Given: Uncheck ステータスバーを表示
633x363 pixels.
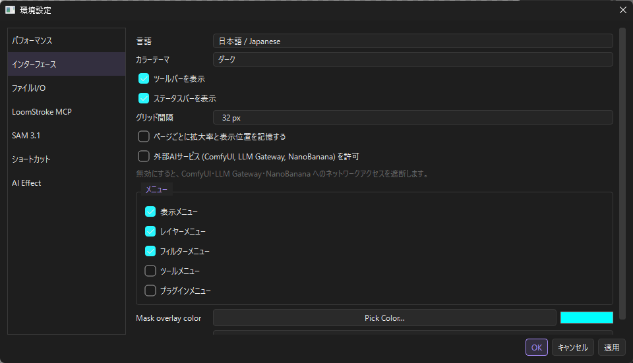Looking at the screenshot, I should (x=144, y=98).
